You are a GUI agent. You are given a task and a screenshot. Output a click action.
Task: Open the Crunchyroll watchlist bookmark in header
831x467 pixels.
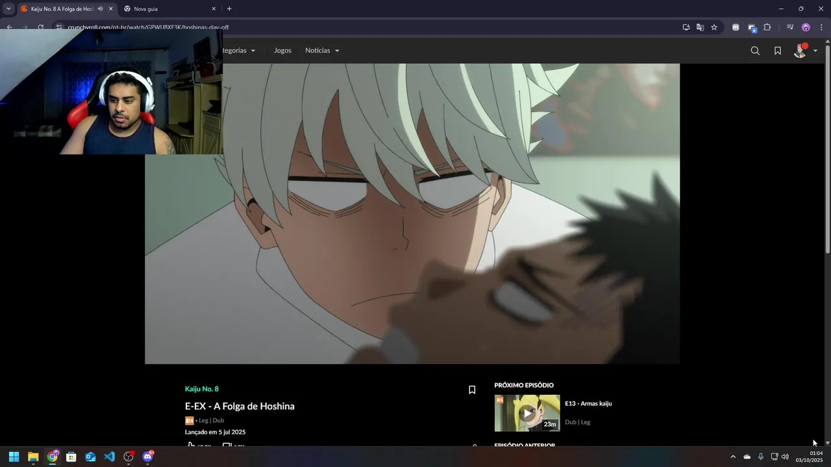coord(778,51)
